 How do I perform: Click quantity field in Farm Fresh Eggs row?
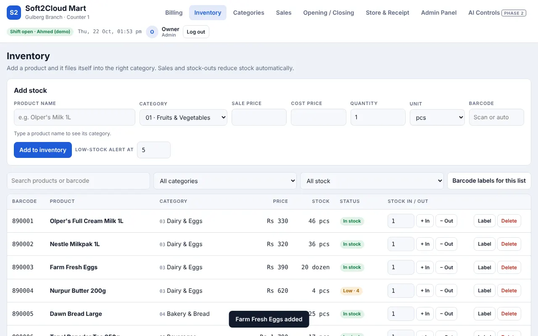coord(401,267)
